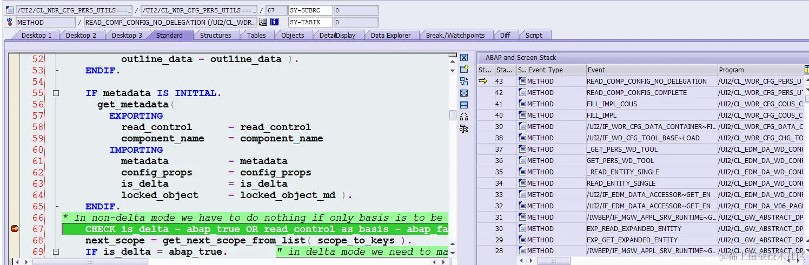Viewport: 809px width, 265px height.
Task: Switch to the Desktop 1 tab
Action: (x=36, y=35)
